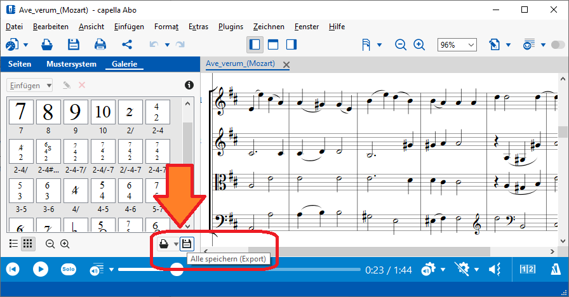Select the figured bass 7 thumbnail
The height and width of the screenshot is (297, 569).
point(21,112)
